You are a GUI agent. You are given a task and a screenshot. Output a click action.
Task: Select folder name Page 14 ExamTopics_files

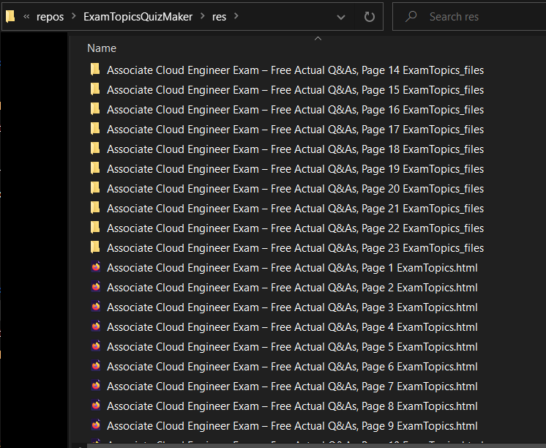[295, 70]
